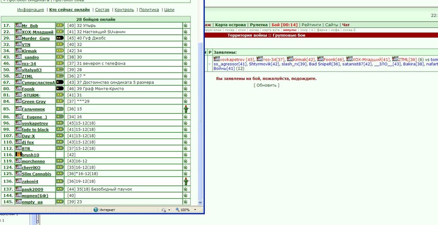438x225 pixels.
Task: Open the импульс shortcut link
Action: coord(290,30)
